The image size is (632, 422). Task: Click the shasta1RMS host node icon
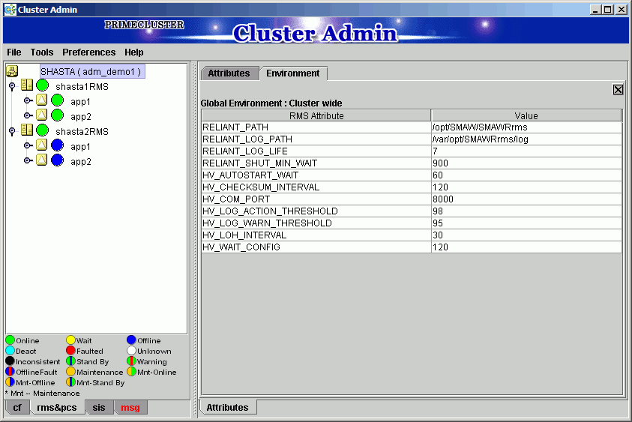point(27,86)
